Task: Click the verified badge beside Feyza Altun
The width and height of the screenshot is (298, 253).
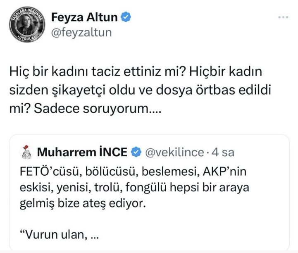Action: point(126,17)
